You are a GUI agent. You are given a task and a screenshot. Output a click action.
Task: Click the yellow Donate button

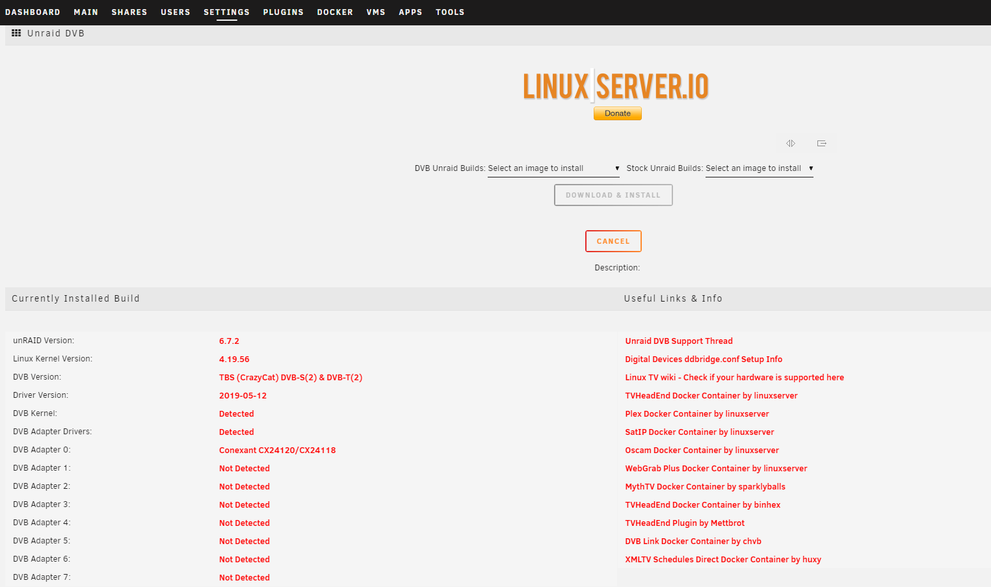(618, 113)
